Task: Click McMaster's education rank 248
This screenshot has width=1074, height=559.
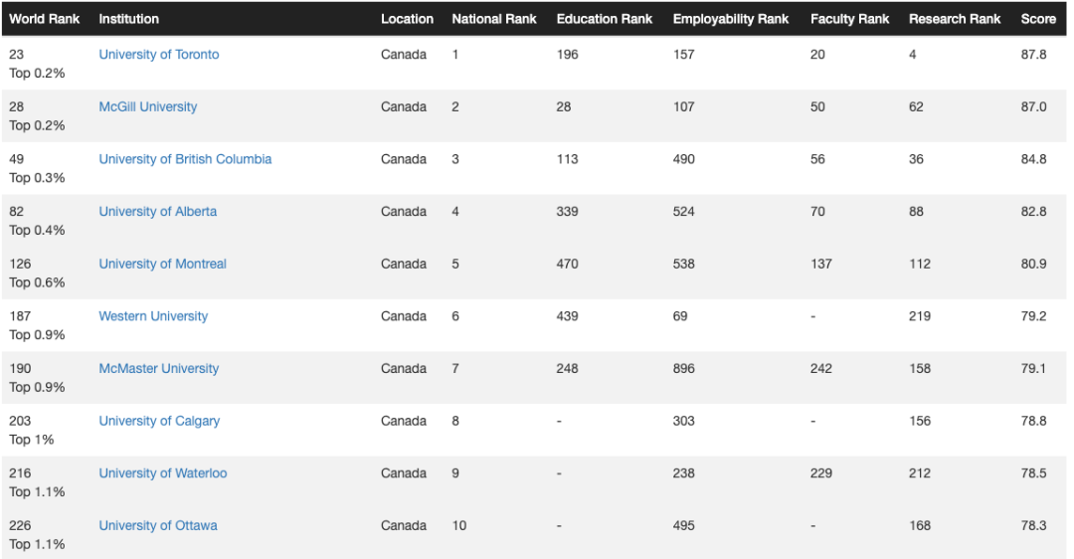Action: (567, 369)
